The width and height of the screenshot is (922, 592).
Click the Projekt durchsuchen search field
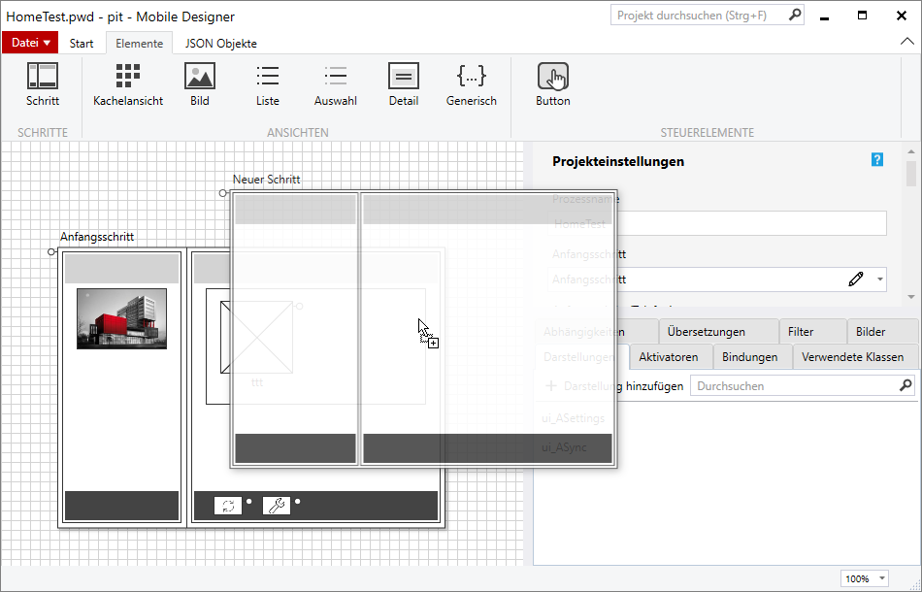pyautogui.click(x=699, y=16)
